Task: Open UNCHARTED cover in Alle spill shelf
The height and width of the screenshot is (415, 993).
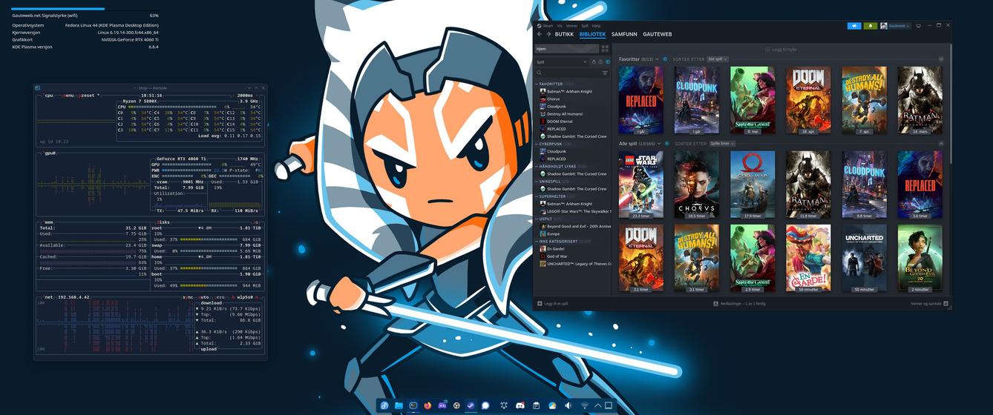Action: click(x=864, y=258)
